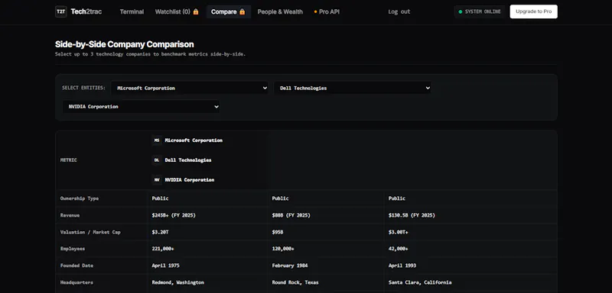Click the lock icon beside Compare
Viewport: 612px width, 293px height.
coord(243,11)
